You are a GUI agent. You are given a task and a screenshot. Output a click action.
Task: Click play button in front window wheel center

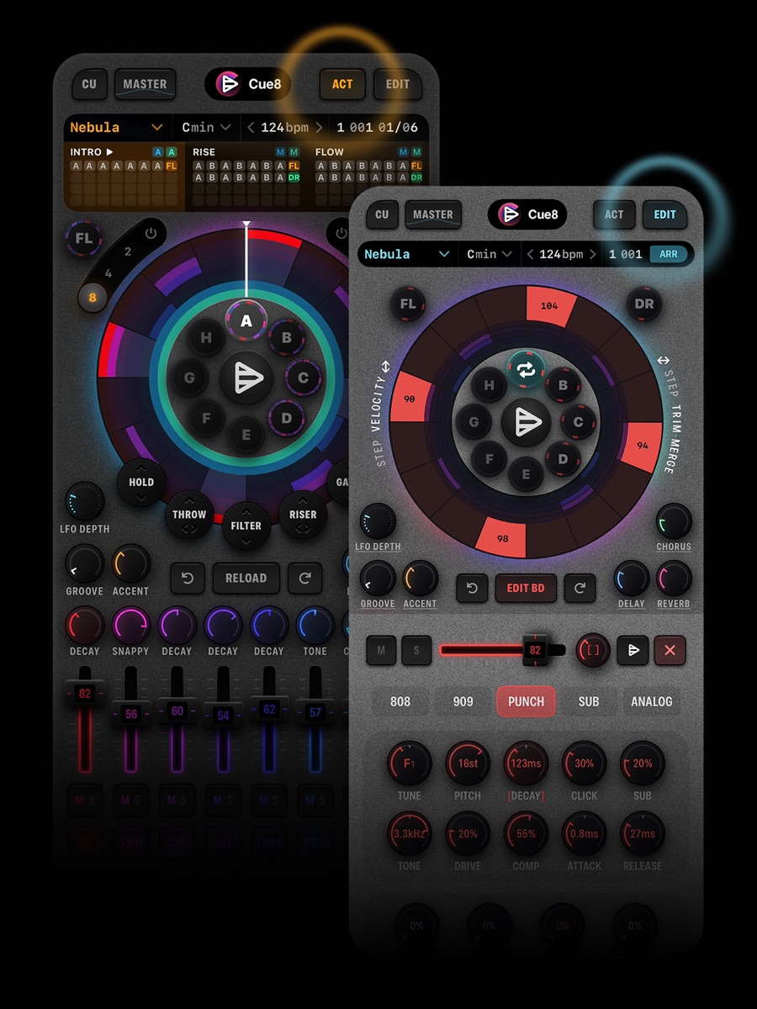[526, 423]
